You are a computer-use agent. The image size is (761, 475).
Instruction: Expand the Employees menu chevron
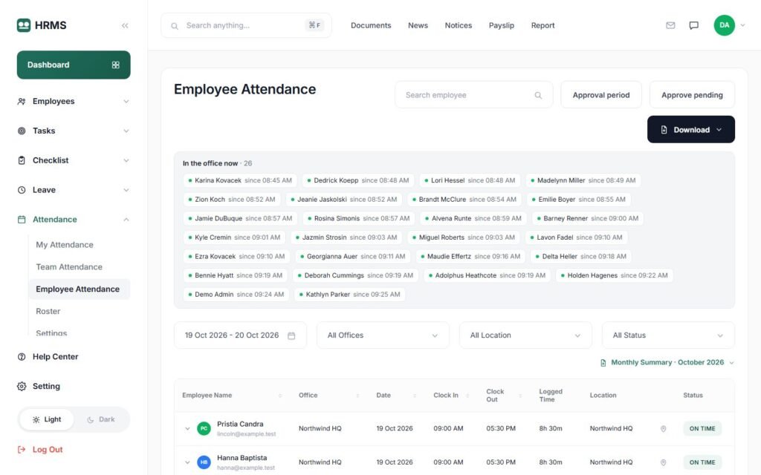126,101
